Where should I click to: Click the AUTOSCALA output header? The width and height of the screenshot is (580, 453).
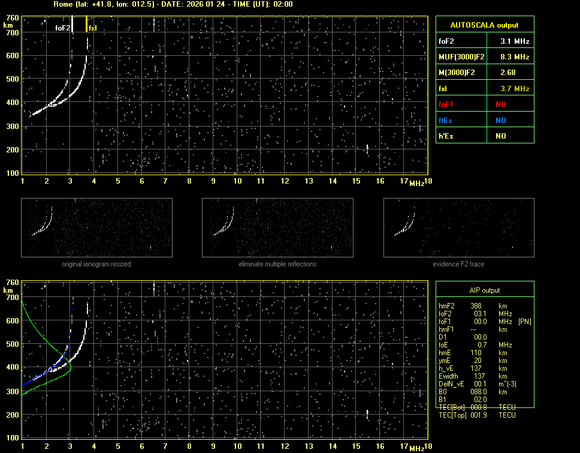(x=484, y=25)
